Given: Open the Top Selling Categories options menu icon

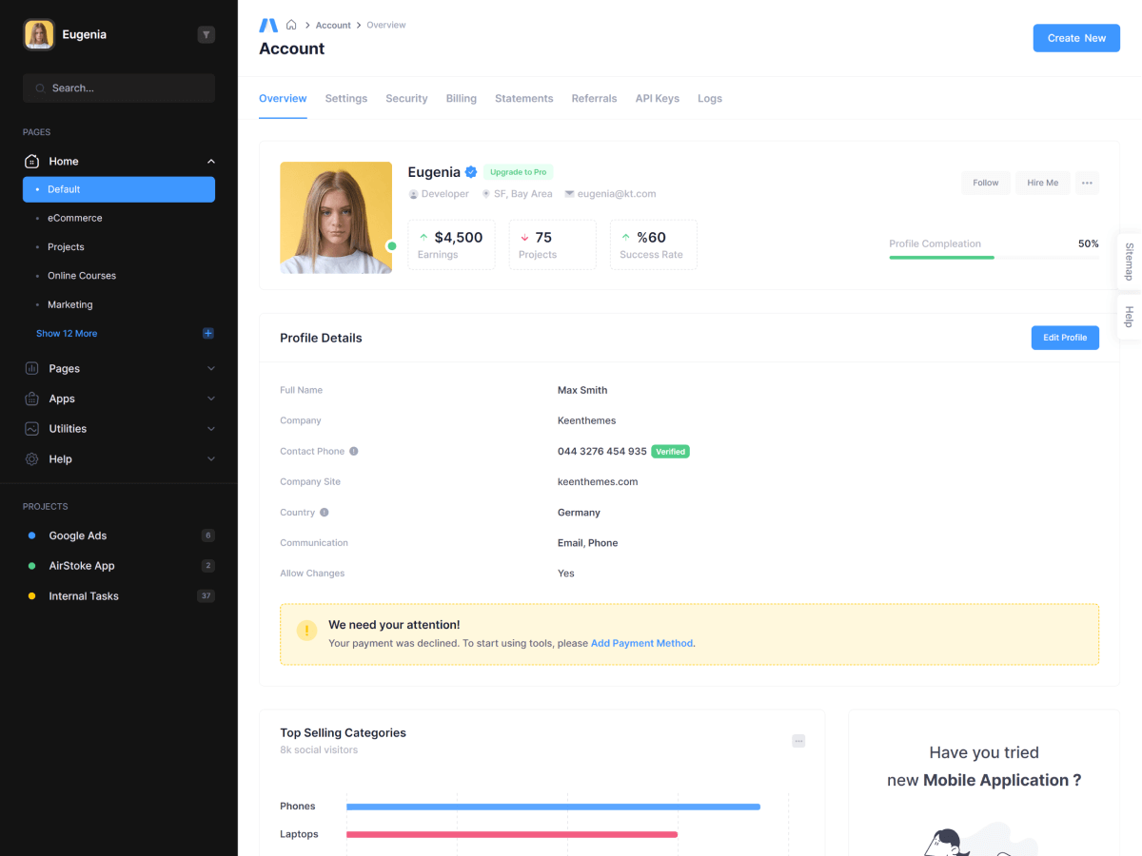Looking at the screenshot, I should (x=798, y=741).
